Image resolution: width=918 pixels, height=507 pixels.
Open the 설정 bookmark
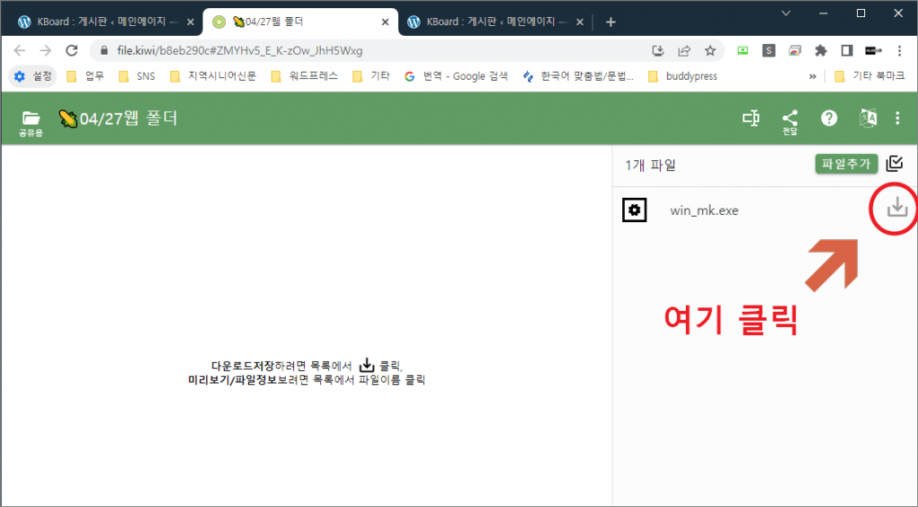coord(33,76)
